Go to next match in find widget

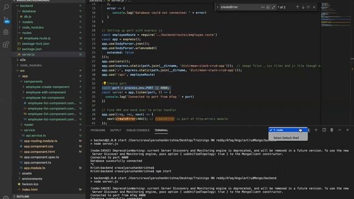point(303,7)
